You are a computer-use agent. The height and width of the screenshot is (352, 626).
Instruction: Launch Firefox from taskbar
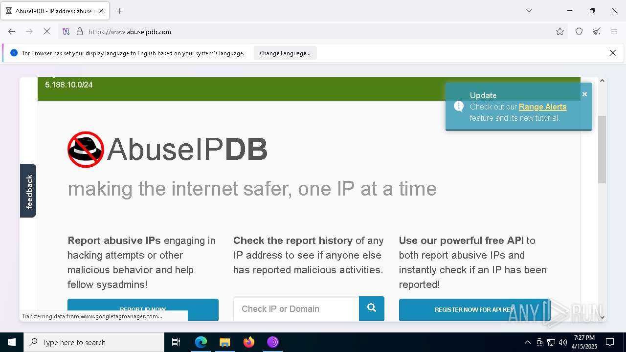tap(249, 342)
